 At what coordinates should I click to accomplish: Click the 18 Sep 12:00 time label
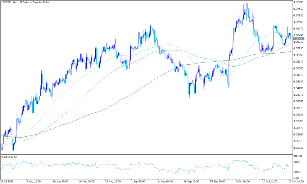point(191,181)
